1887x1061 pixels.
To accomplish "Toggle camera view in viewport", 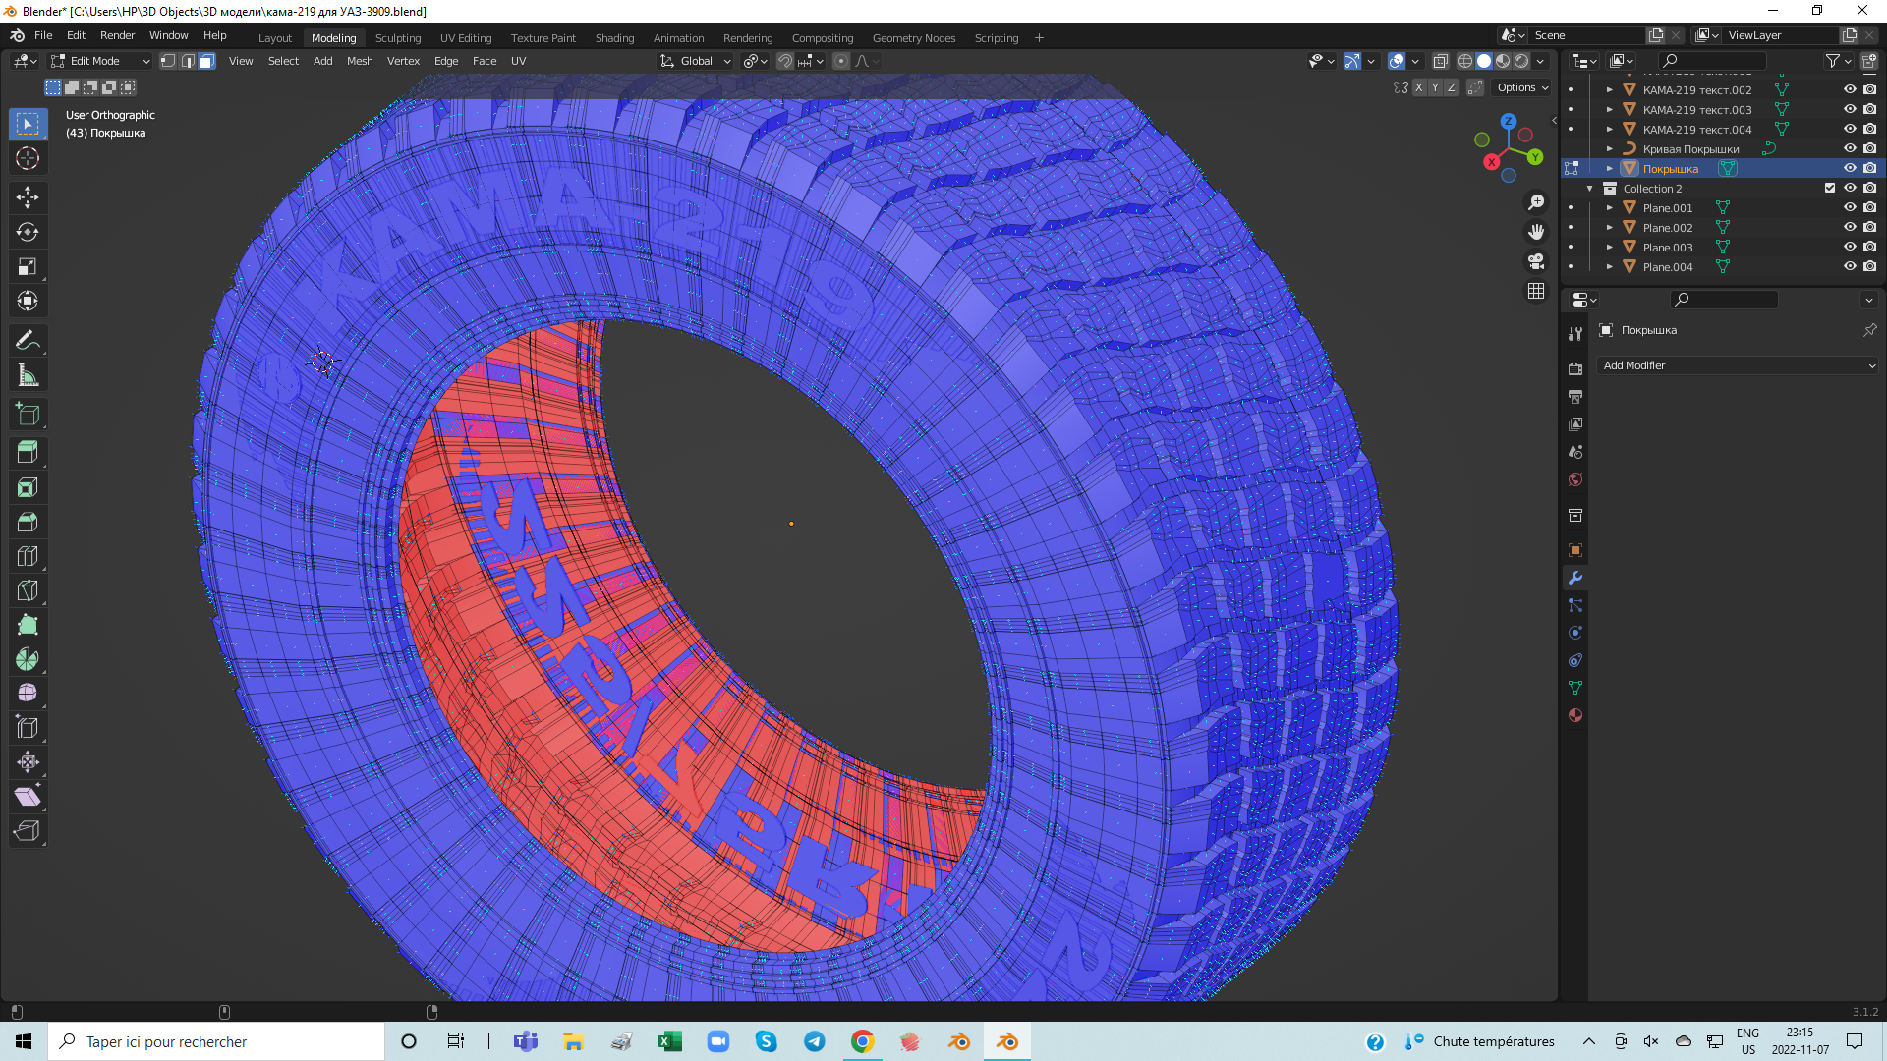I will pyautogui.click(x=1536, y=261).
